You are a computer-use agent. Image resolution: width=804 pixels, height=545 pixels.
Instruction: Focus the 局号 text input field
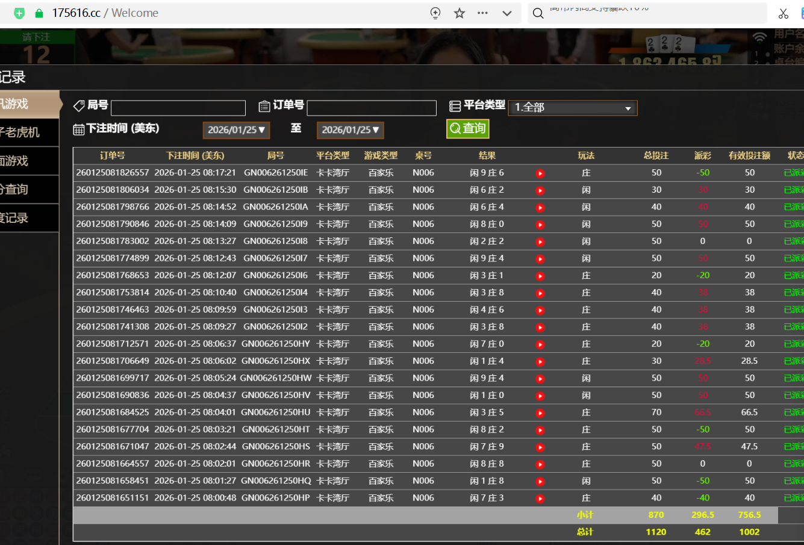pos(178,108)
